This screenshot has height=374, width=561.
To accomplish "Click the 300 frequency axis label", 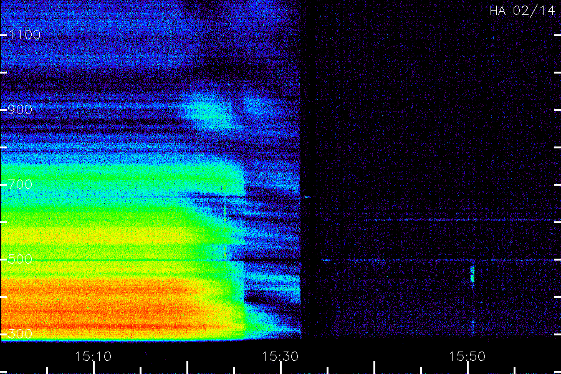I will coord(20,334).
